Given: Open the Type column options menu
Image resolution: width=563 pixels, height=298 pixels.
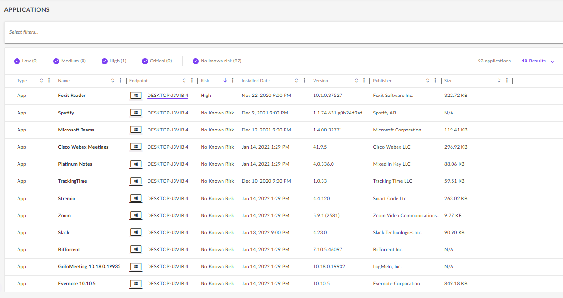Looking at the screenshot, I should (x=49, y=80).
